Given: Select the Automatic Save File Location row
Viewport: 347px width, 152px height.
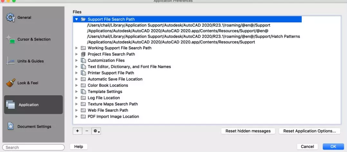Looking at the screenshot, I should pyautogui.click(x=115, y=79).
